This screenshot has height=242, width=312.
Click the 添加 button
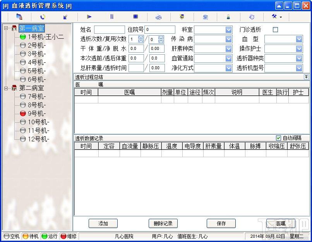click(103, 223)
